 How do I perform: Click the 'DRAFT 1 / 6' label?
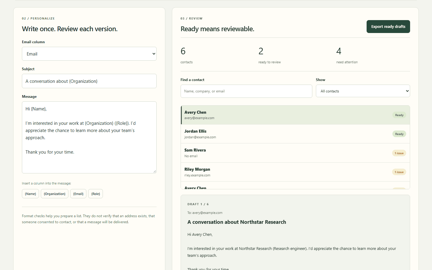198,204
